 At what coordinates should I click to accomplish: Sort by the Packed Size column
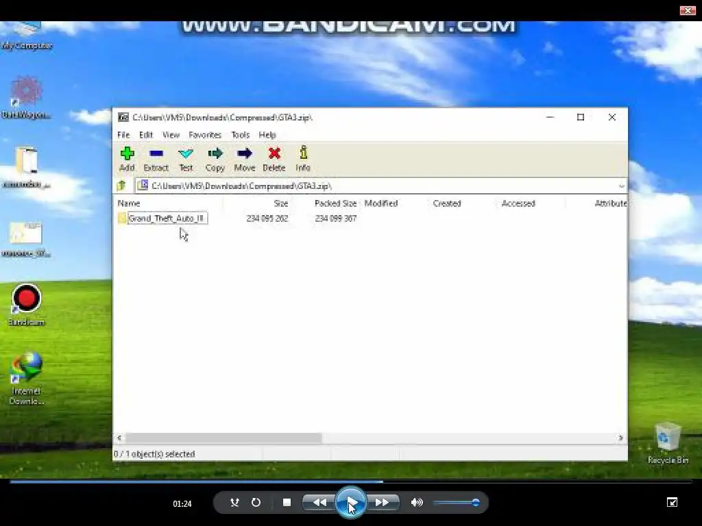(335, 203)
